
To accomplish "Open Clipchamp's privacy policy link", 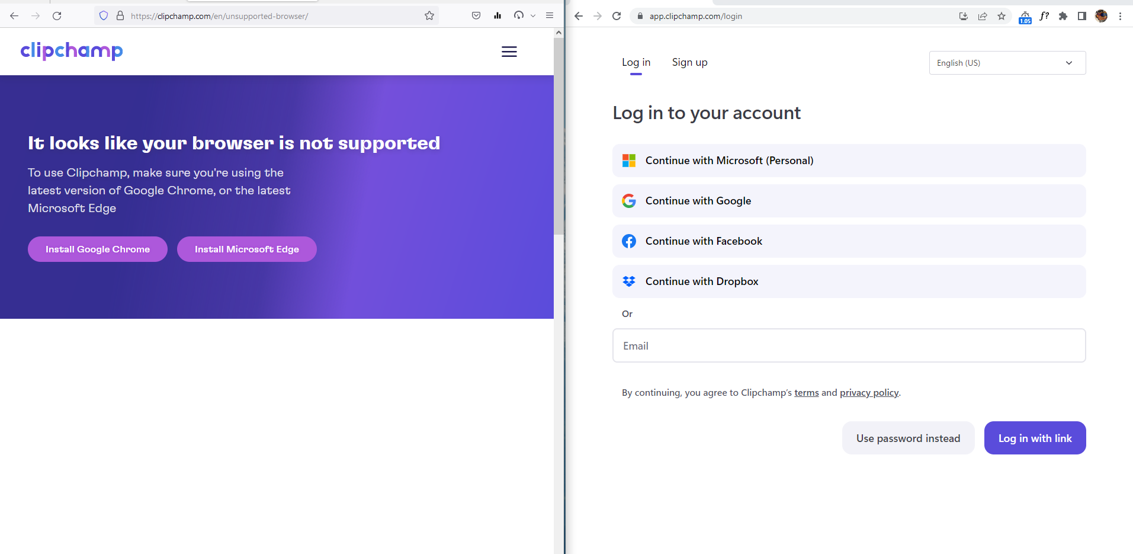I will (x=868, y=392).
